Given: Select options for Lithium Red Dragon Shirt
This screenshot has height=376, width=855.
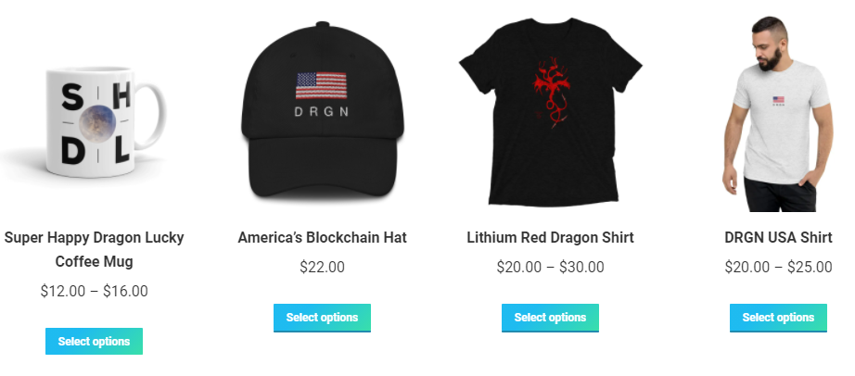Looking at the screenshot, I should (550, 318).
